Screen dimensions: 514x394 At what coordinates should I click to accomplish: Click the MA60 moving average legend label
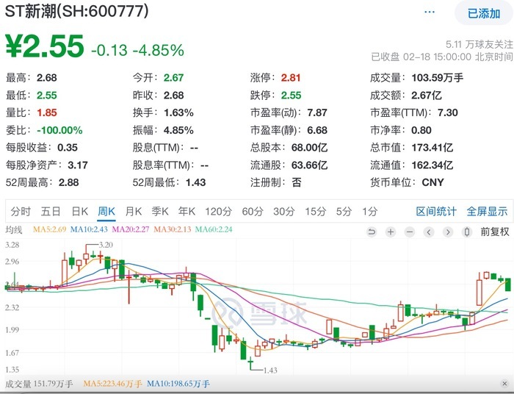(x=214, y=229)
